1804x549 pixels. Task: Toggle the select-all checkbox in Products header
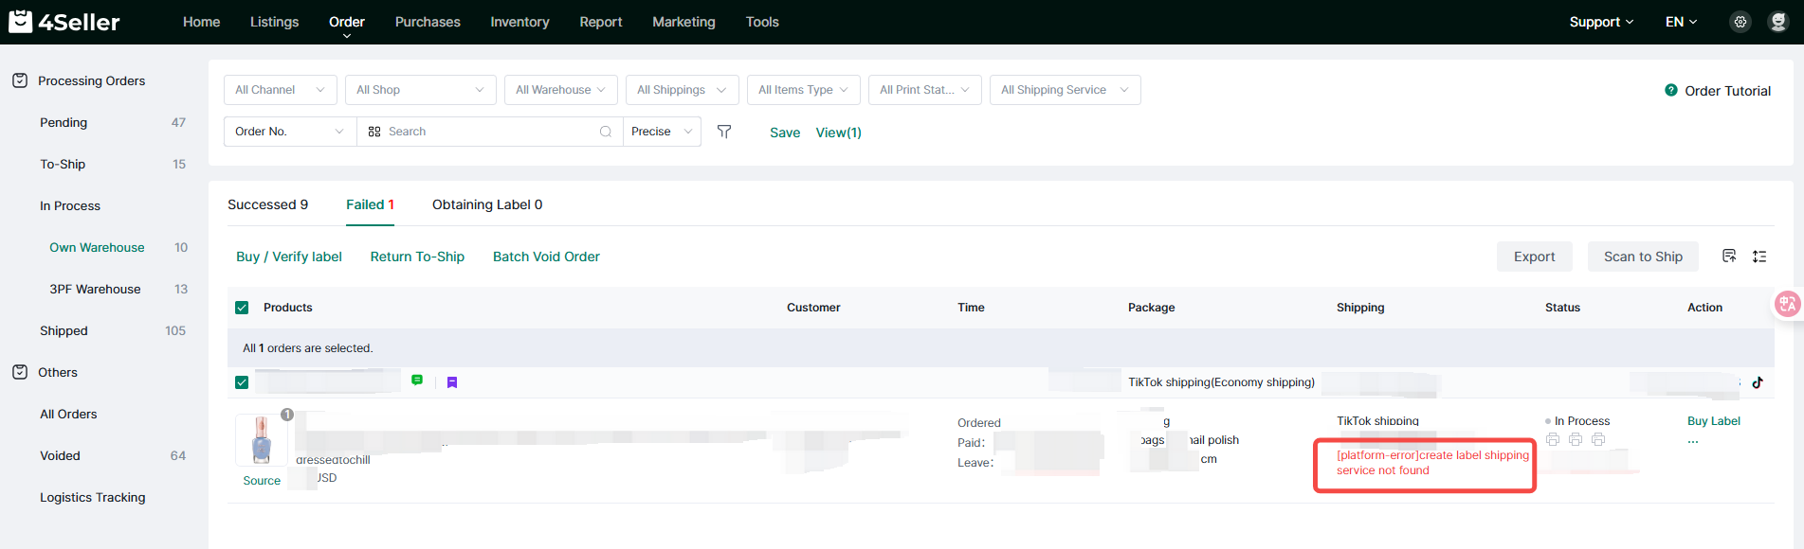point(242,308)
